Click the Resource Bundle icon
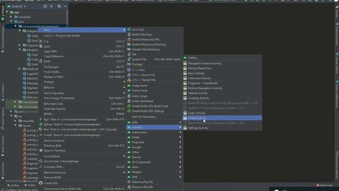 pos(129,187)
